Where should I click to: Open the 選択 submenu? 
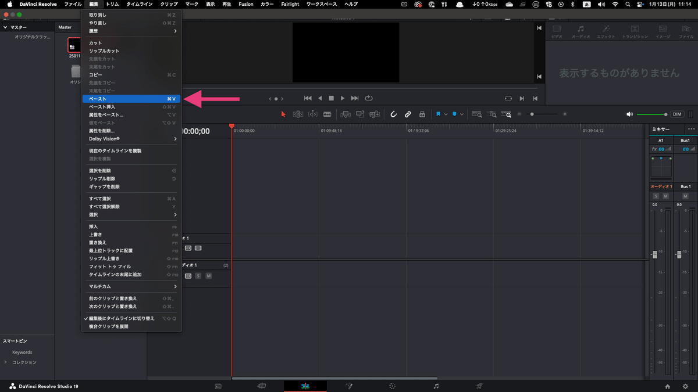[x=132, y=215]
